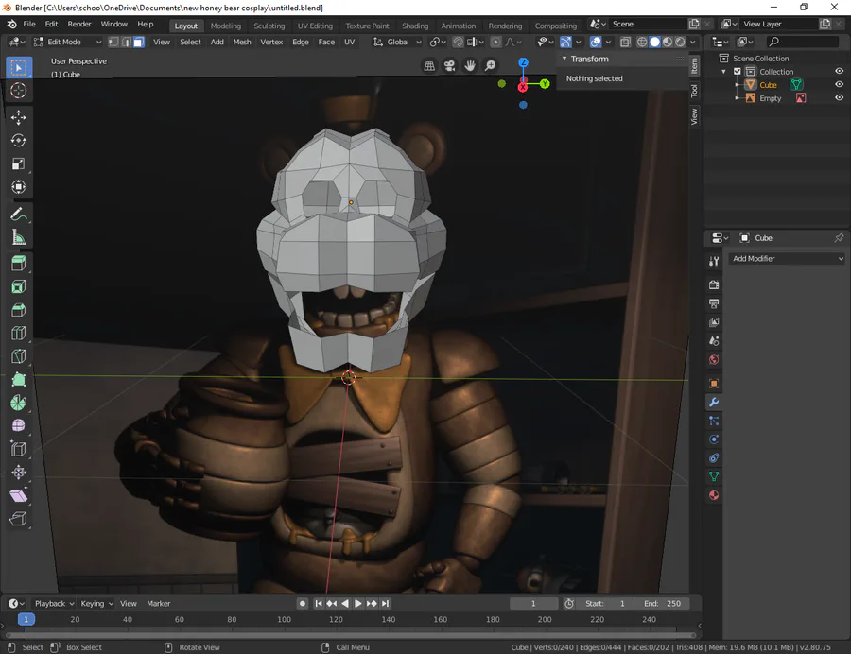Select the Knife tool
Image resolution: width=851 pixels, height=654 pixels.
tap(19, 356)
